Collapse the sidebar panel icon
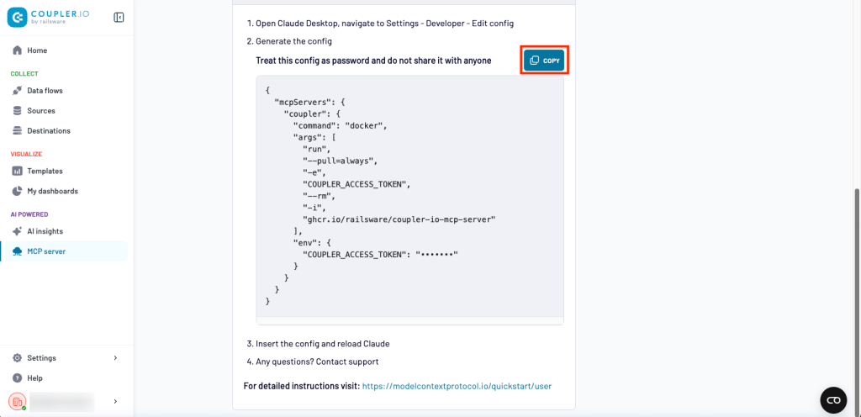 coord(119,18)
